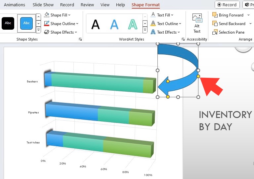Open the Text Effects dropdown arrow
Screen dimensions: 254x179
pos(179,32)
